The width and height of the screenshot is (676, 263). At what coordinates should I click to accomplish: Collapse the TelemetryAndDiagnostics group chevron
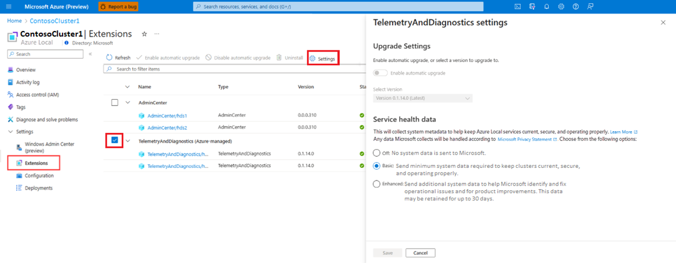click(127, 140)
